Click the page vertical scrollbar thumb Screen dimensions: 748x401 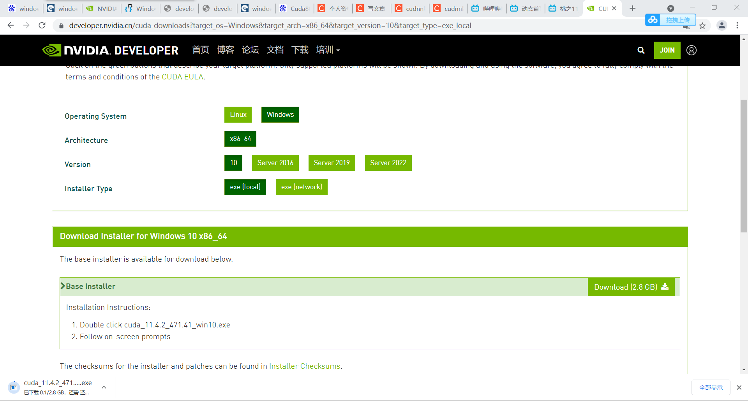744,166
